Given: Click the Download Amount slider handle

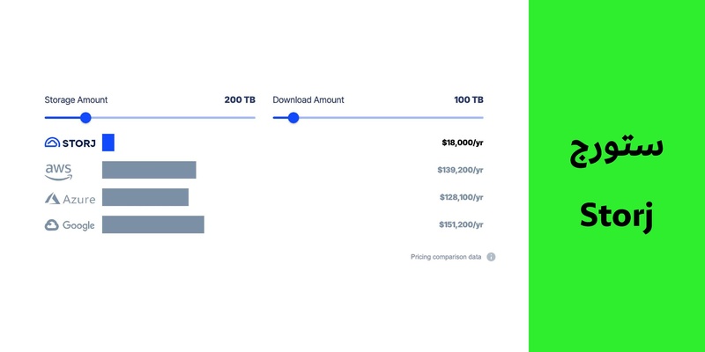Looking at the screenshot, I should pyautogui.click(x=293, y=118).
